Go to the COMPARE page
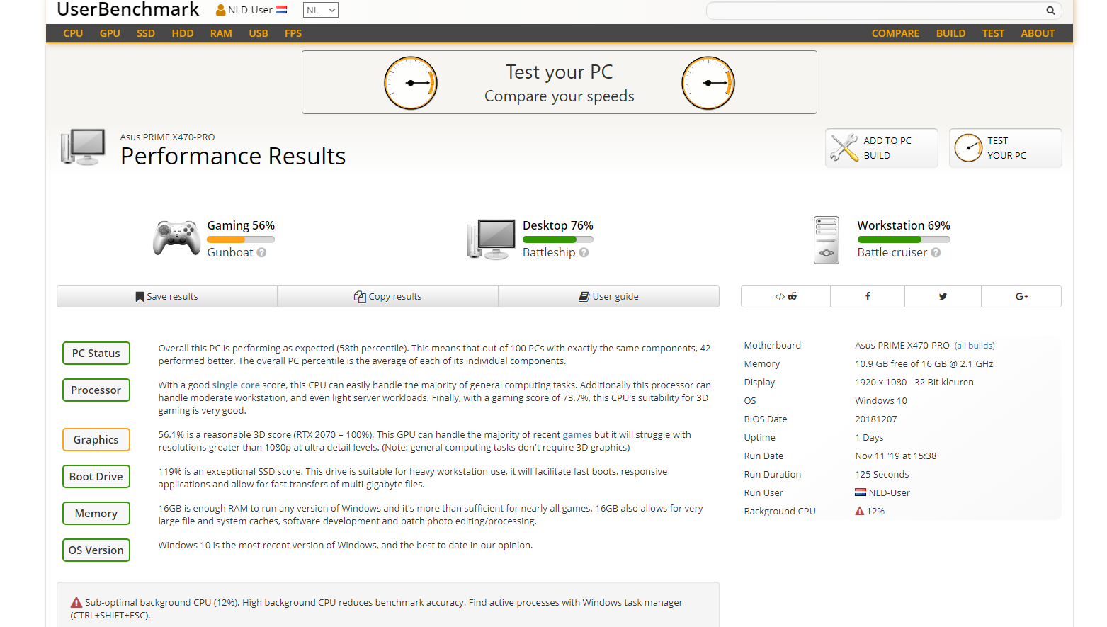 [895, 33]
